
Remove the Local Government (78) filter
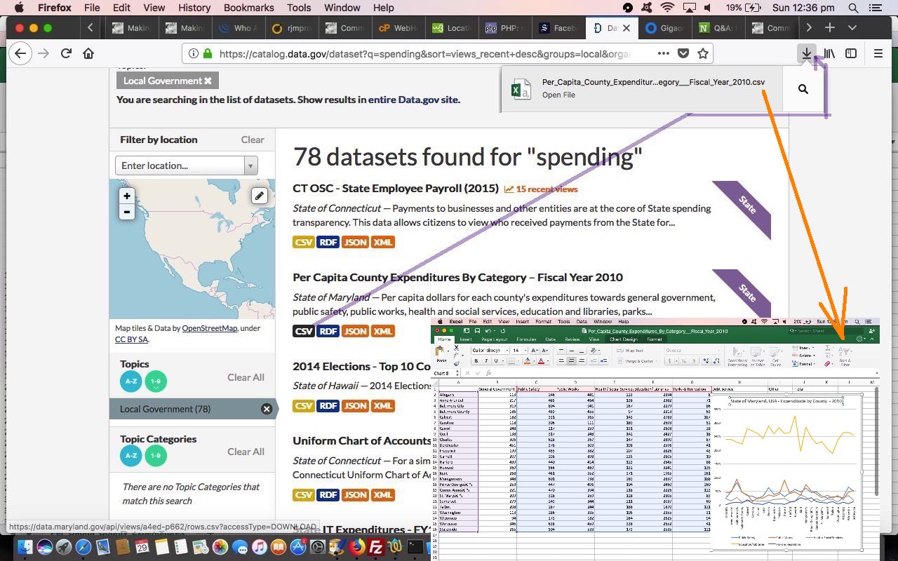(x=267, y=409)
